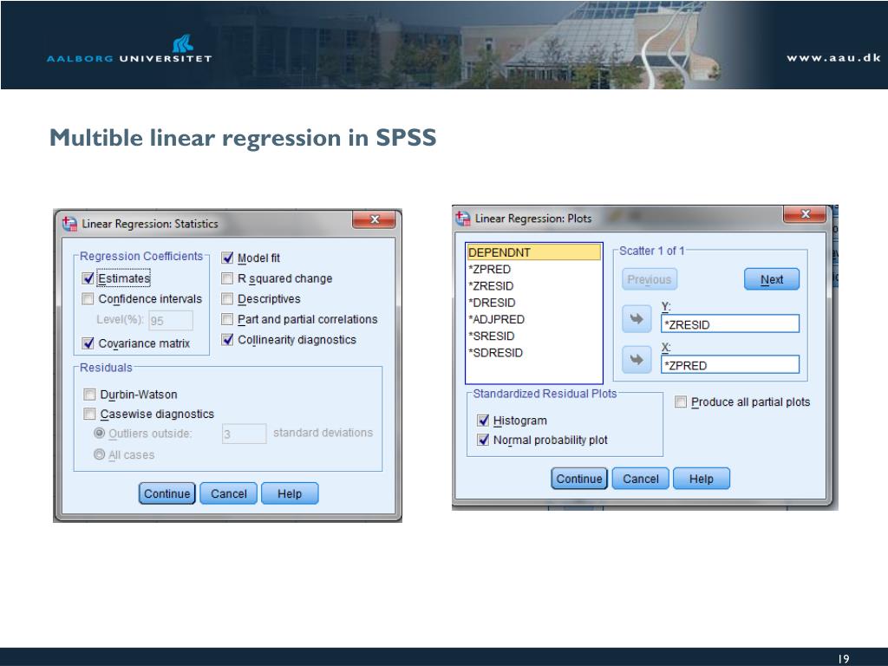This screenshot has height=666, width=888.
Task: Check Casewise diagnostics
Action: click(89, 414)
